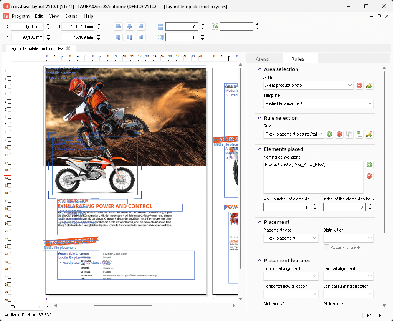Add a naming convention entry
Screen dimensions: 393x321
[369, 165]
